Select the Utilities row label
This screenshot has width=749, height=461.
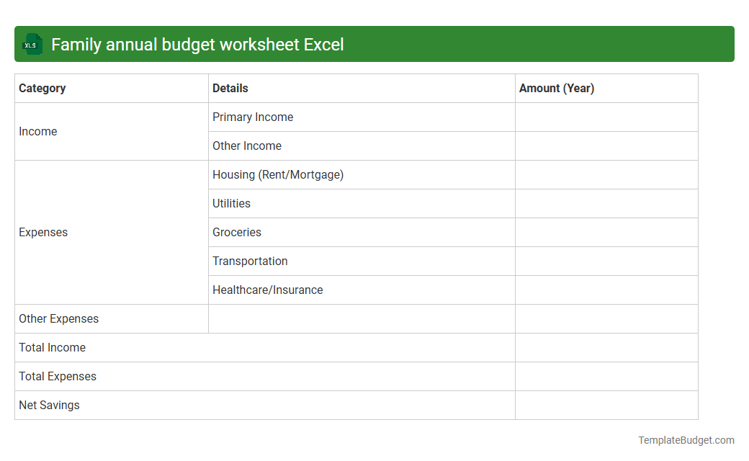231,203
